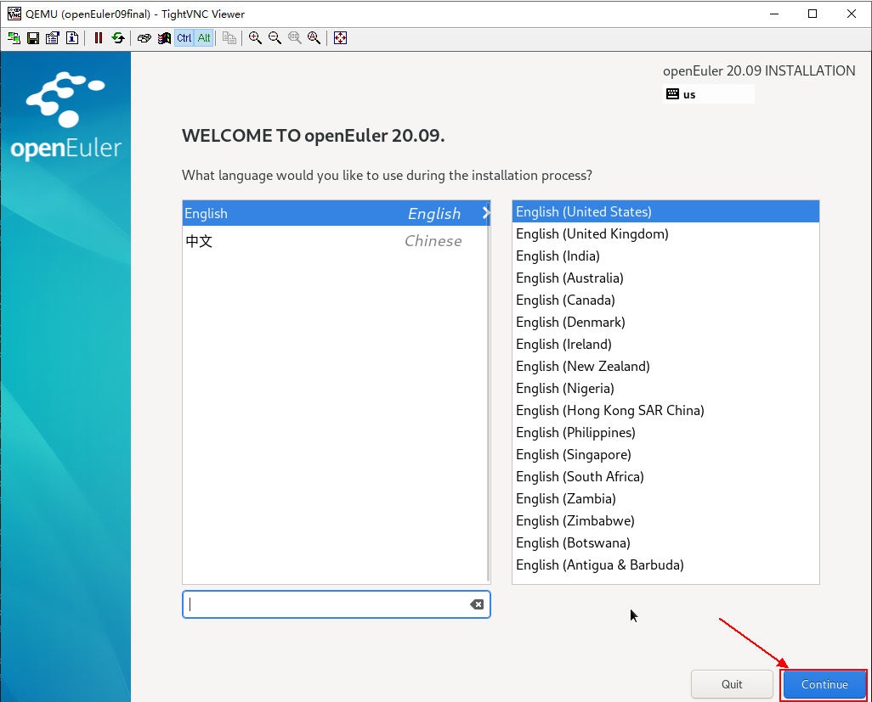Image resolution: width=872 pixels, height=702 pixels.
Task: Select English (United Kingdom) locale
Action: pos(592,233)
